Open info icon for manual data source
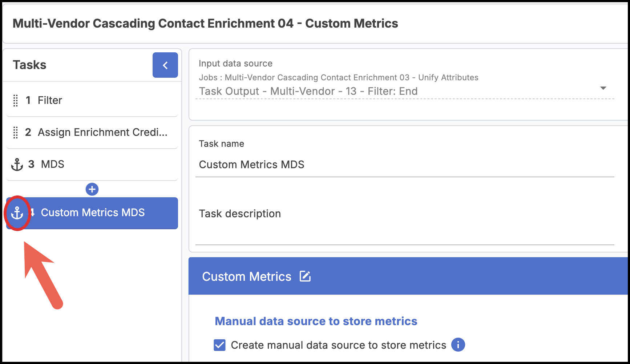This screenshot has height=364, width=630. point(458,345)
